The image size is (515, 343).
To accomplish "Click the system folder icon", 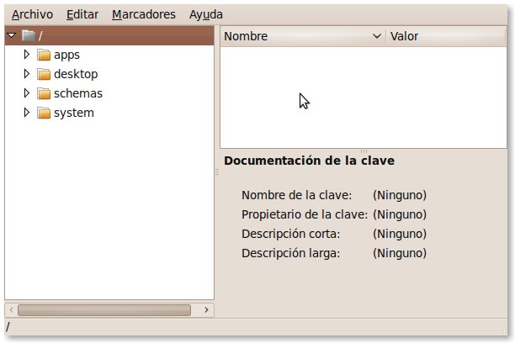I will [44, 113].
